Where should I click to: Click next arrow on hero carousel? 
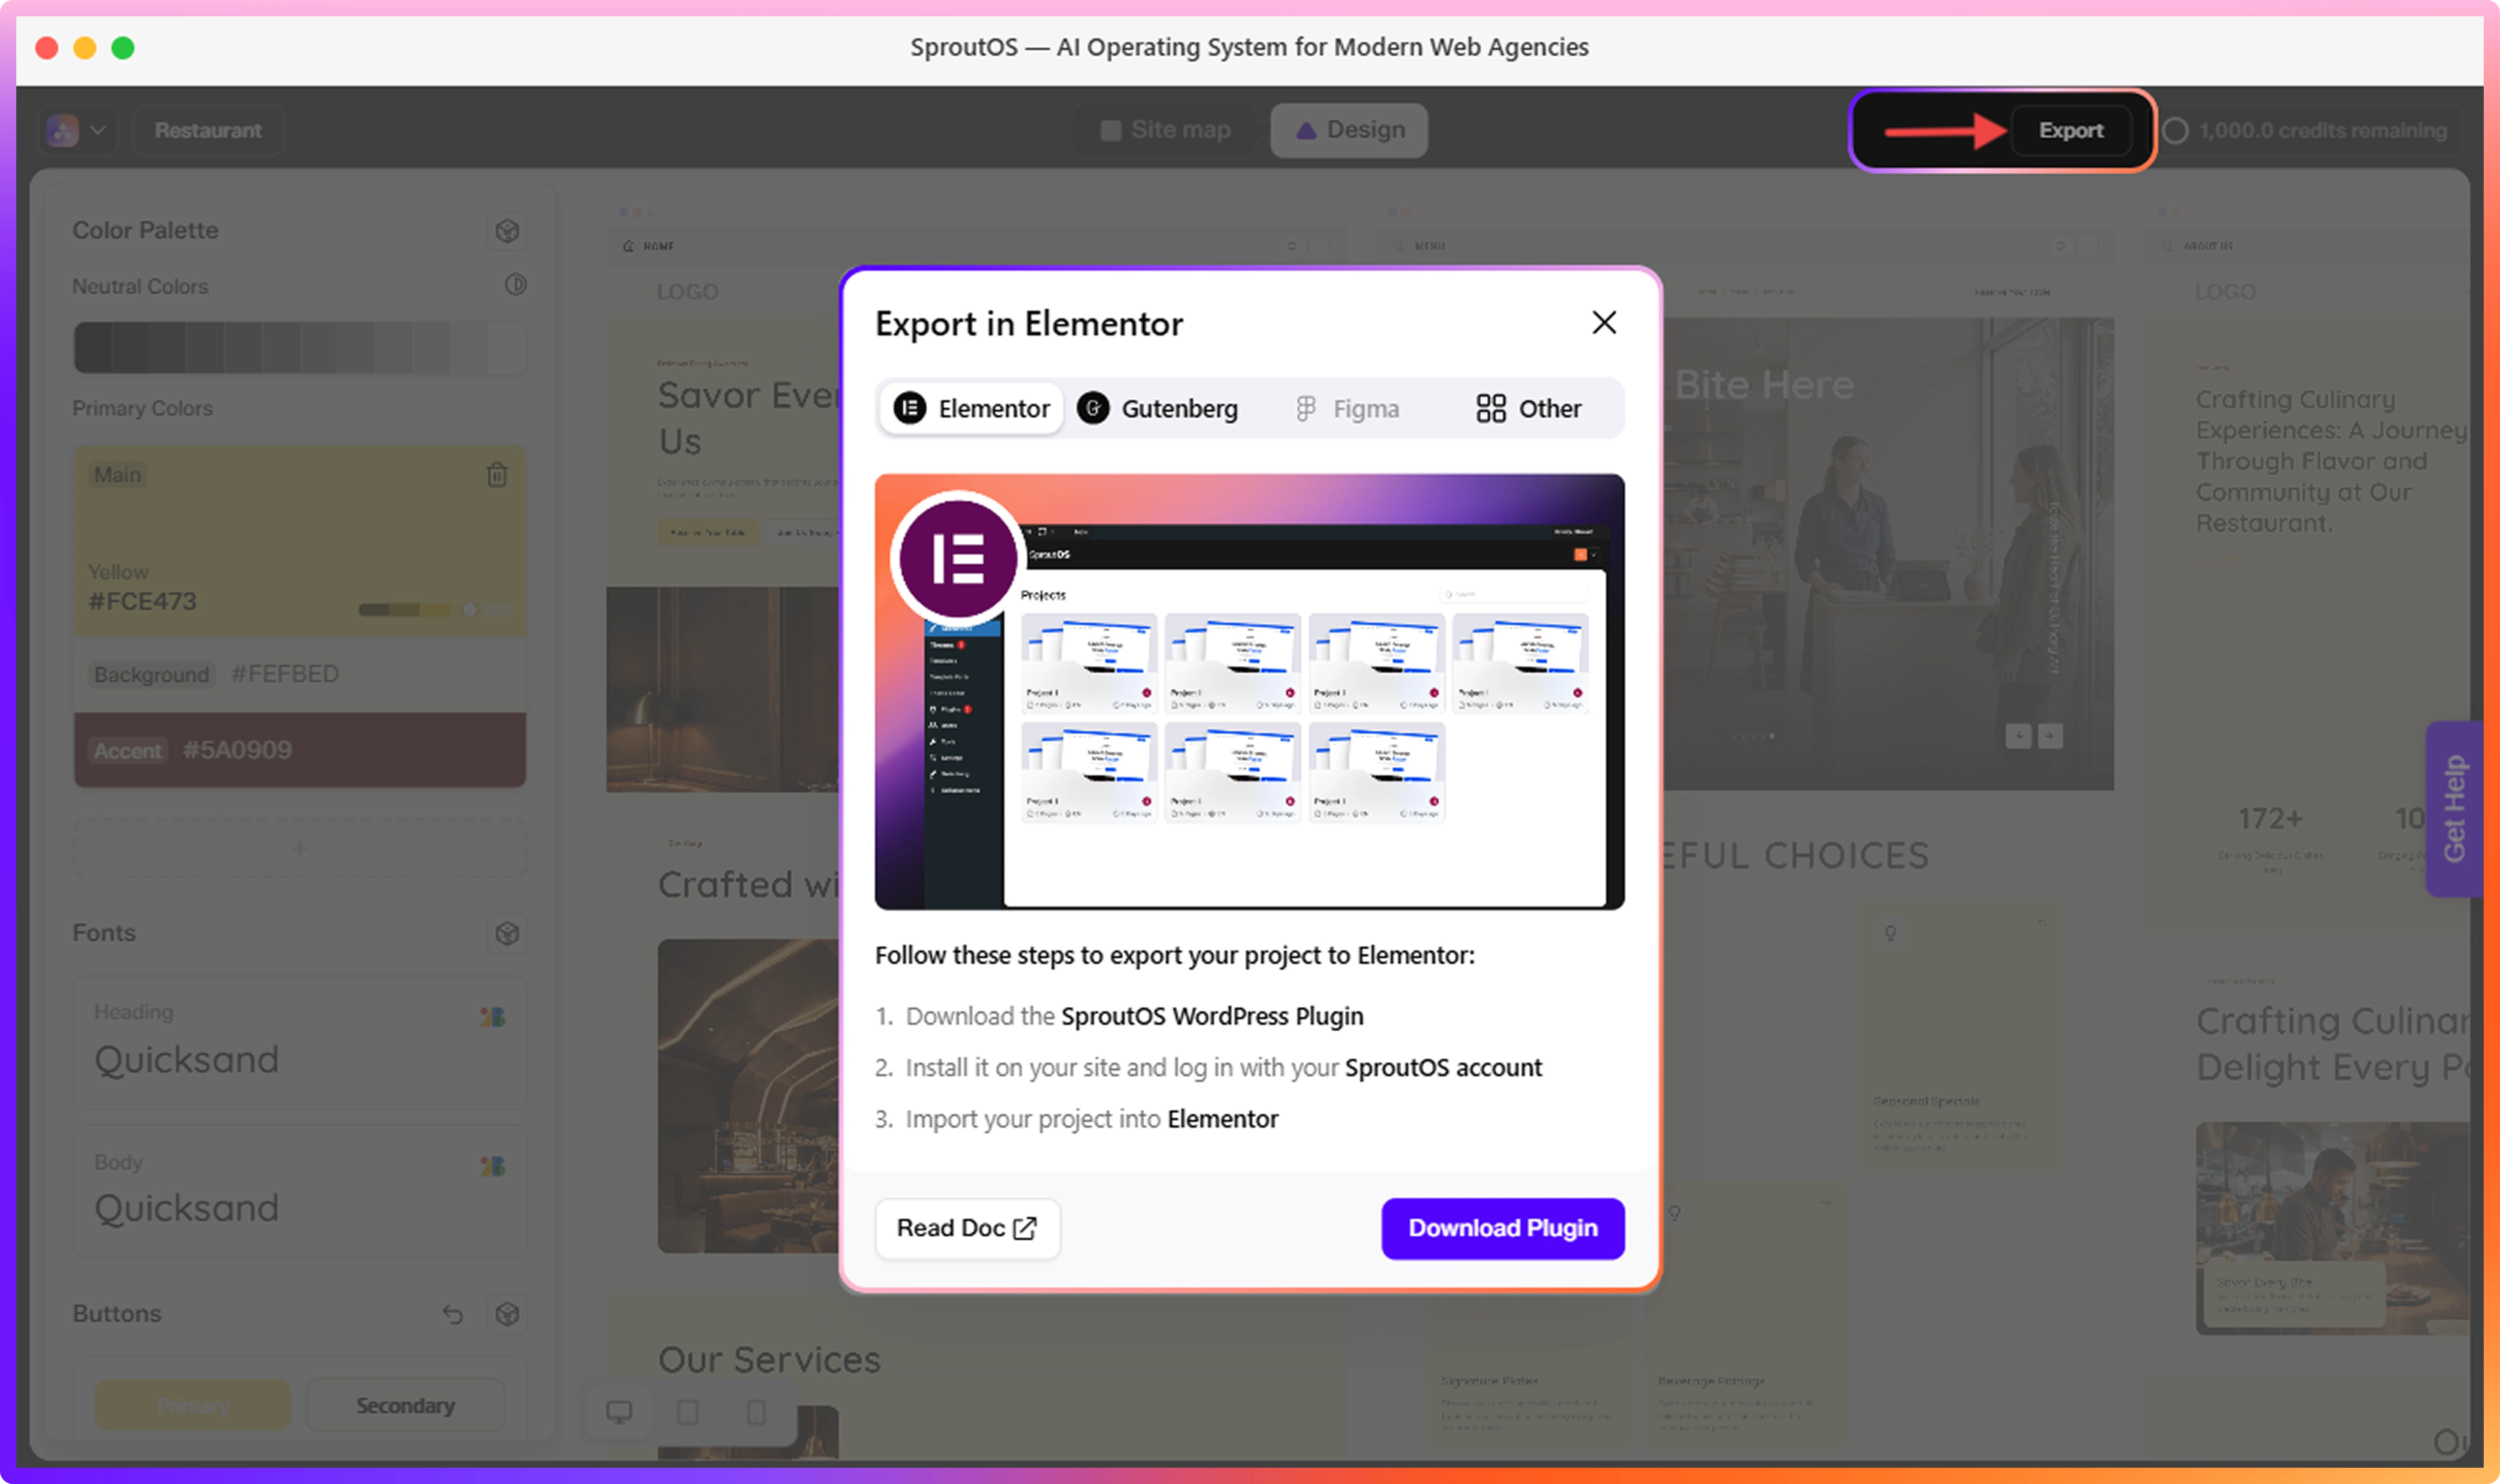(2050, 736)
